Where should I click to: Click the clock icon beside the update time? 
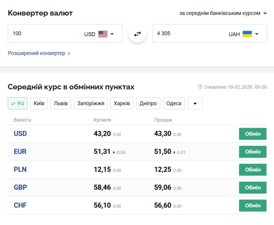pos(200,87)
